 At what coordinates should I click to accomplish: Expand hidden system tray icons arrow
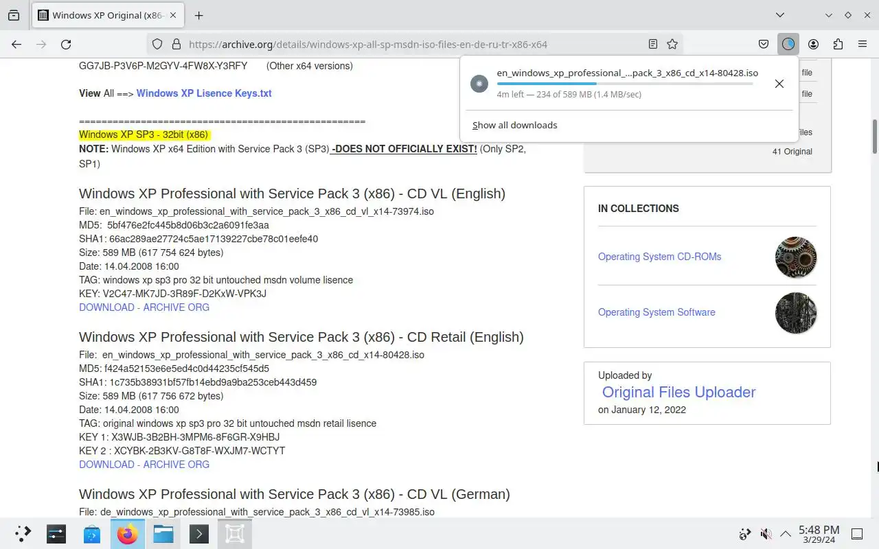tap(786, 533)
